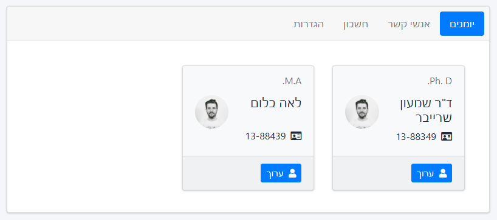The width and height of the screenshot is (497, 220).
Task: Click ID card icon beside 13-88439
Action: 296,136
